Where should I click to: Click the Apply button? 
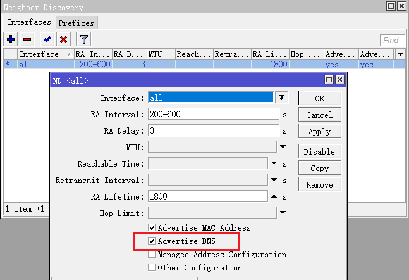coord(319,132)
